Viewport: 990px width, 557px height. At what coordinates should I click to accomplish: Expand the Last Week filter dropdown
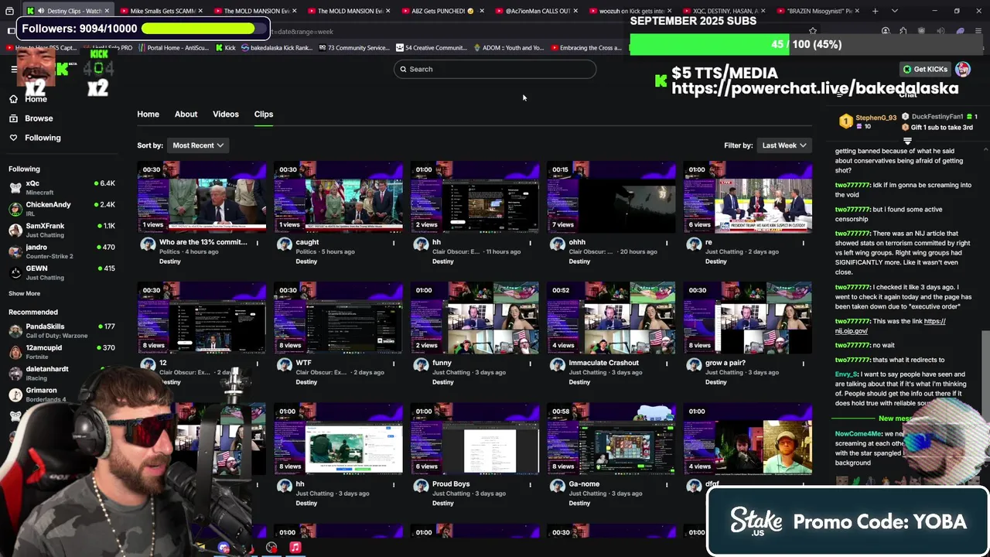[x=783, y=145]
